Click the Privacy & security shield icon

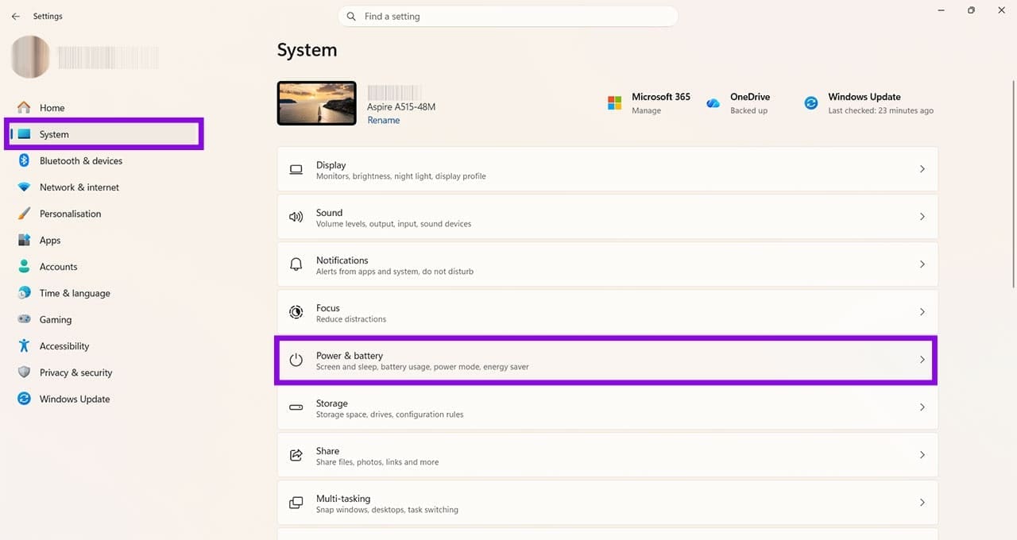[24, 372]
